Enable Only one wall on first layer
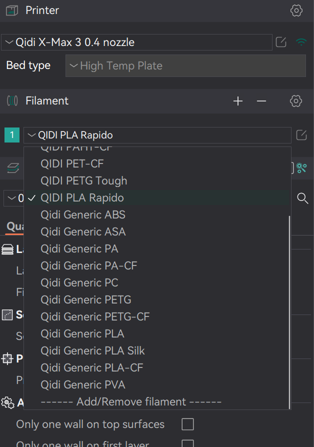Viewport: 314px width, 447px height. 187,444
